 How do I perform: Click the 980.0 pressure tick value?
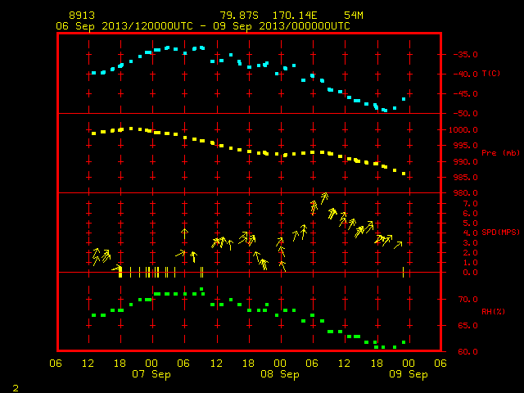[x=466, y=193]
